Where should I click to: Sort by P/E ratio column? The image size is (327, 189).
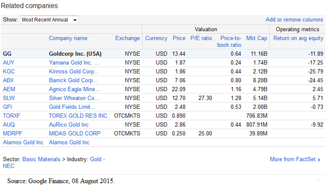click(201, 38)
